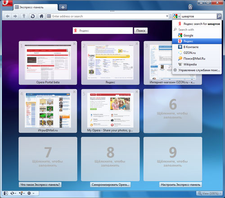Open the closed tabs trash icon

pos(190,7)
